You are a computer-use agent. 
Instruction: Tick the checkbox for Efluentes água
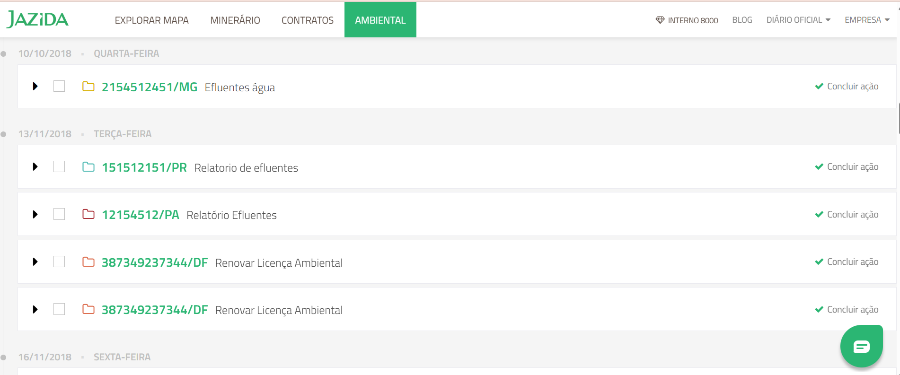pos(59,86)
